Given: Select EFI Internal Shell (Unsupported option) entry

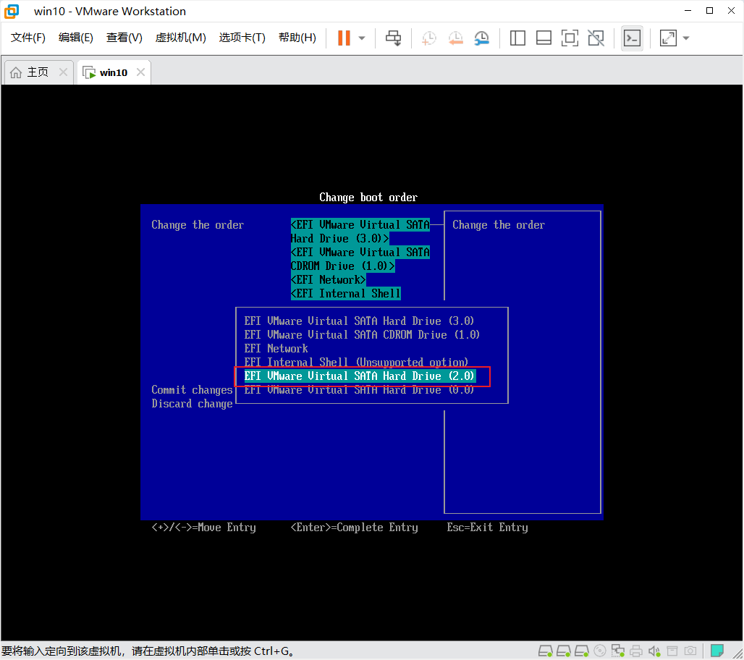Looking at the screenshot, I should [x=356, y=362].
